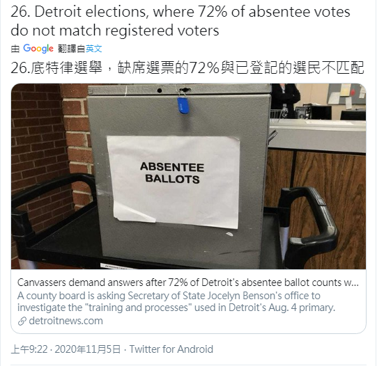
Task: Click the tweet timestamp 上午9:22
Action: point(29,349)
